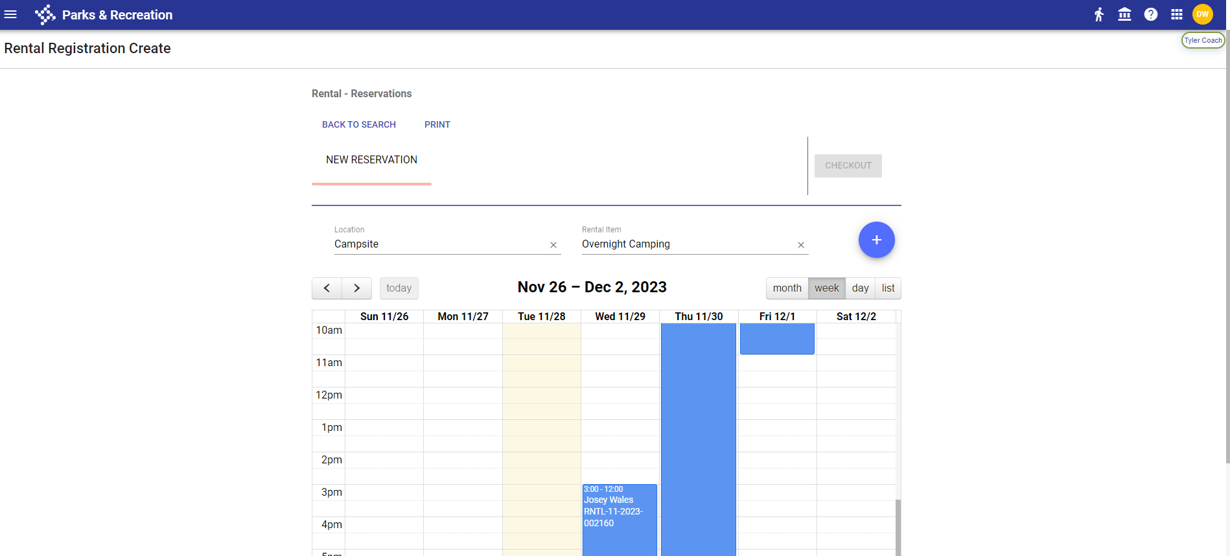Clear the Campsite location selection
The width and height of the screenshot is (1230, 556).
(x=553, y=245)
